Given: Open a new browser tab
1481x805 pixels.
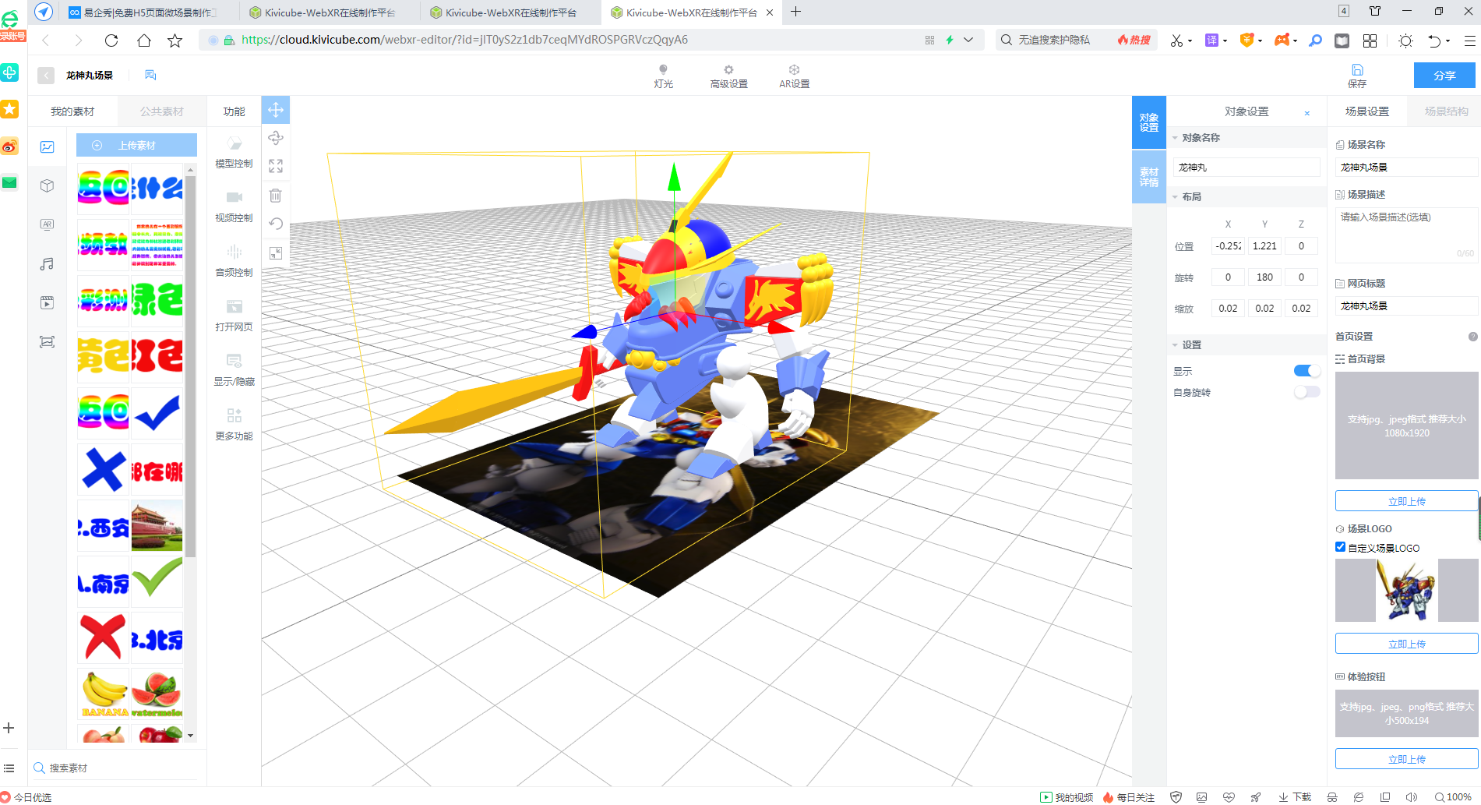Looking at the screenshot, I should 795,12.
